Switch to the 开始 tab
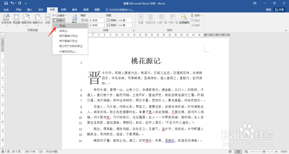This screenshot has height=154, width=289. pyautogui.click(x=18, y=10)
